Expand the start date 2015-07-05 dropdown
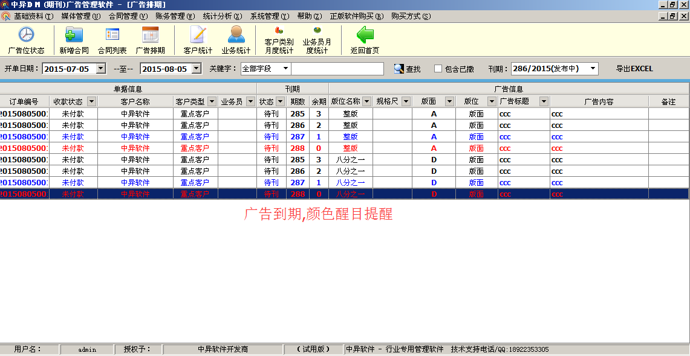The image size is (690, 356). point(101,69)
